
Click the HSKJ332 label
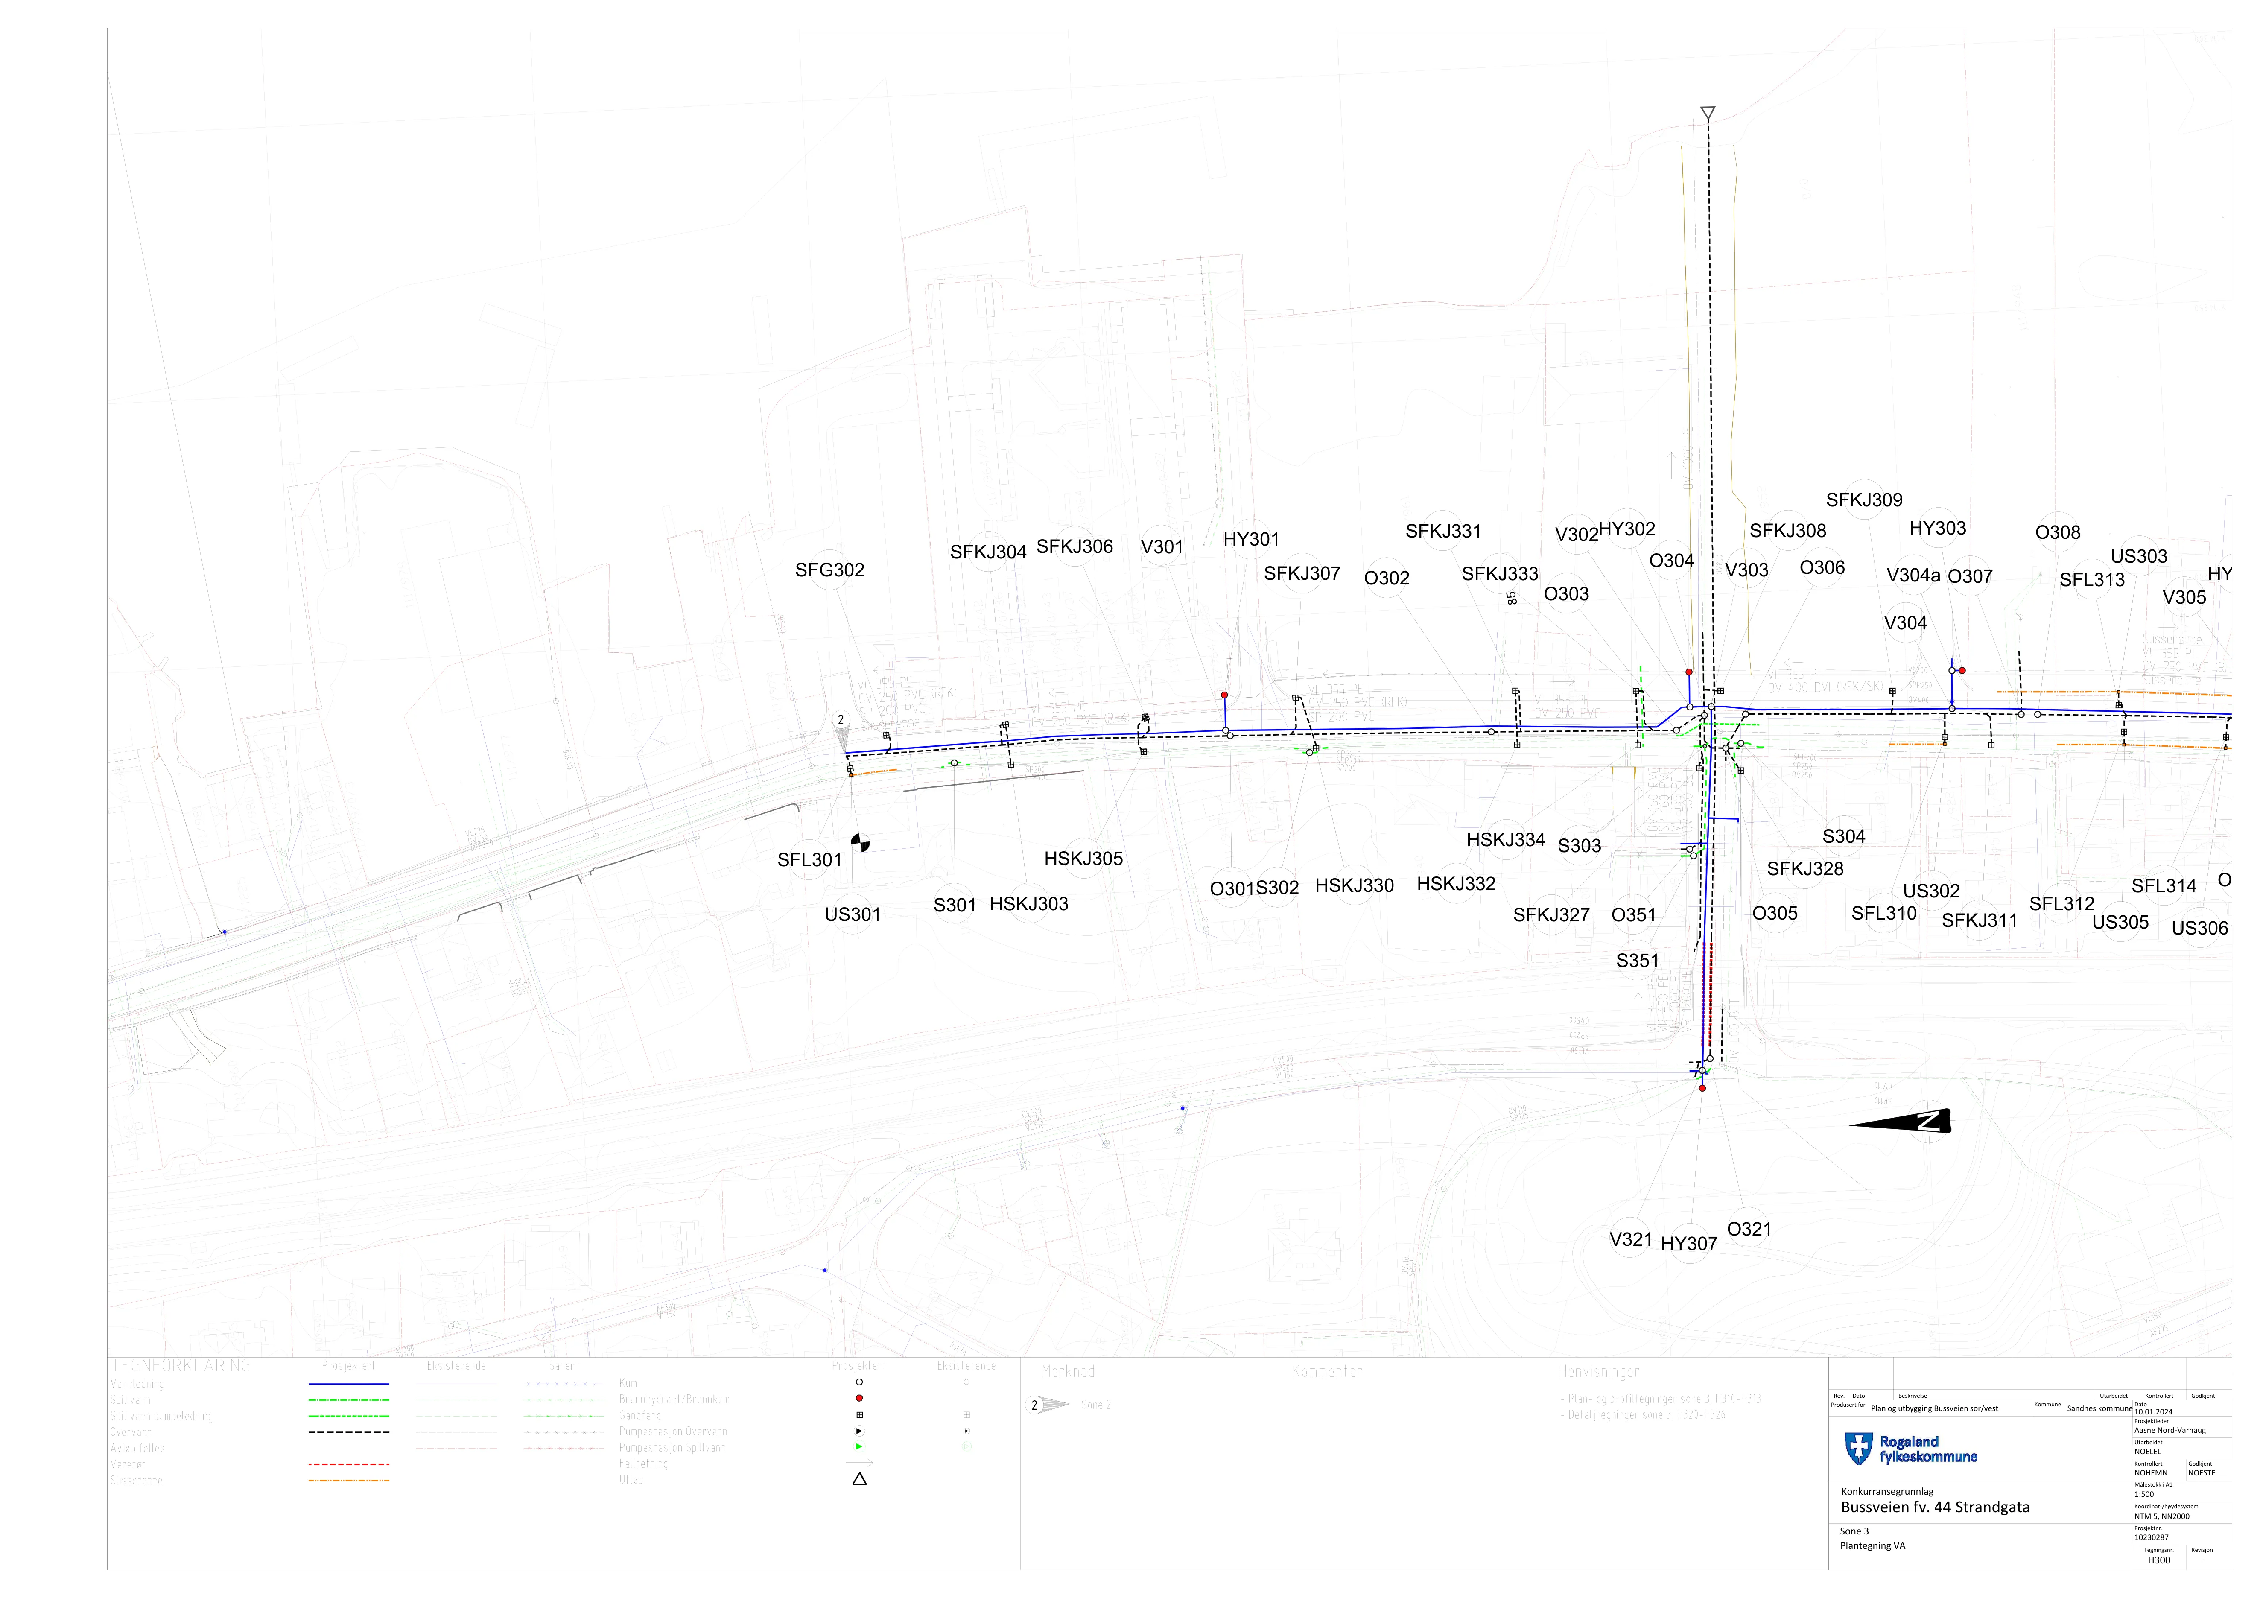click(x=1456, y=884)
